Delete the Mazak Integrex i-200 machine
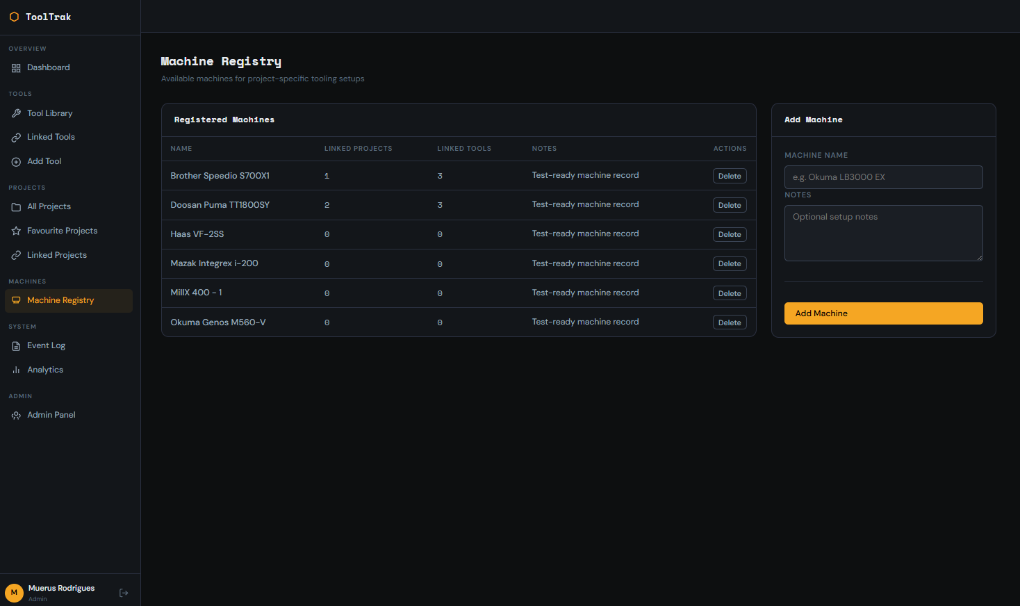Screen dimensions: 1020x606 tap(730, 263)
